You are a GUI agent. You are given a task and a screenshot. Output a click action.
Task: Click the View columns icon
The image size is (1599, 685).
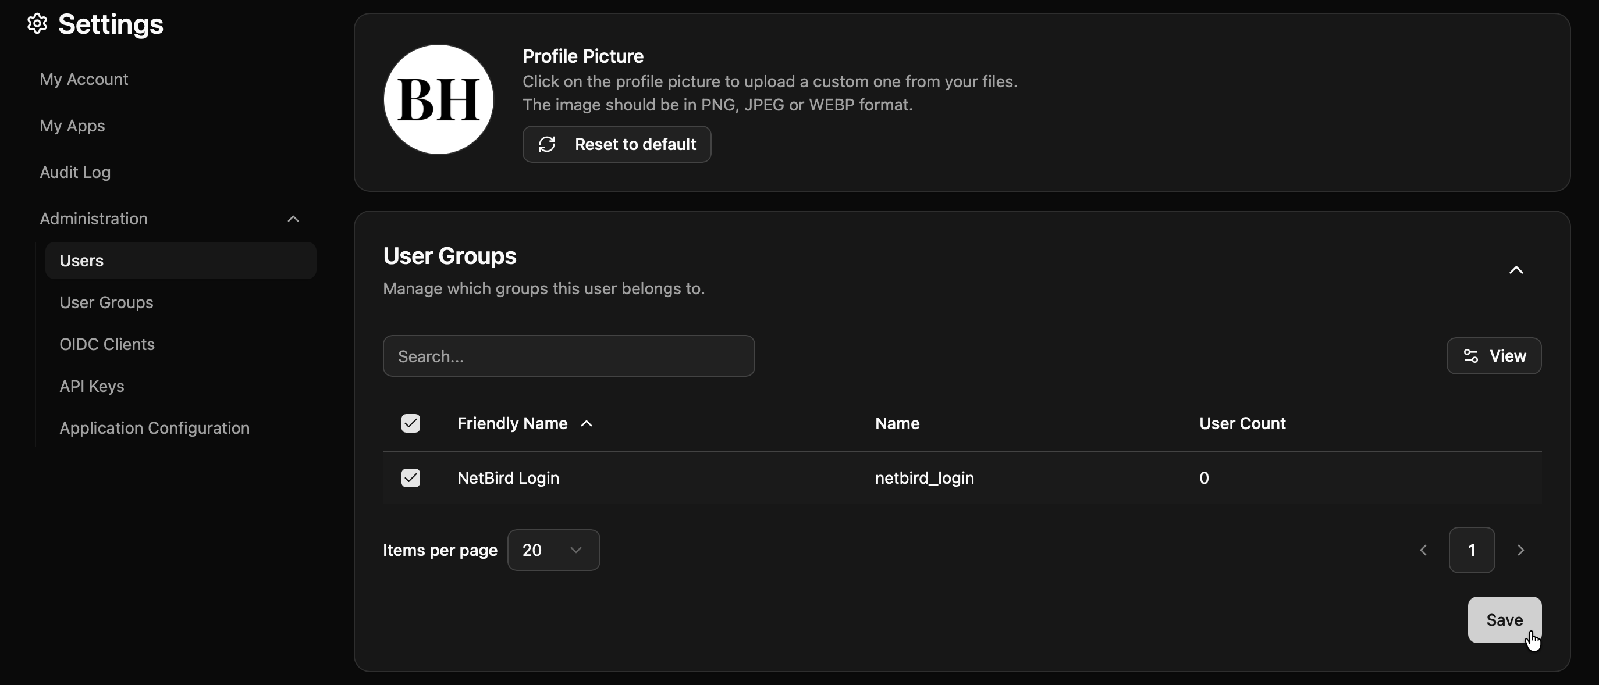coord(1470,355)
